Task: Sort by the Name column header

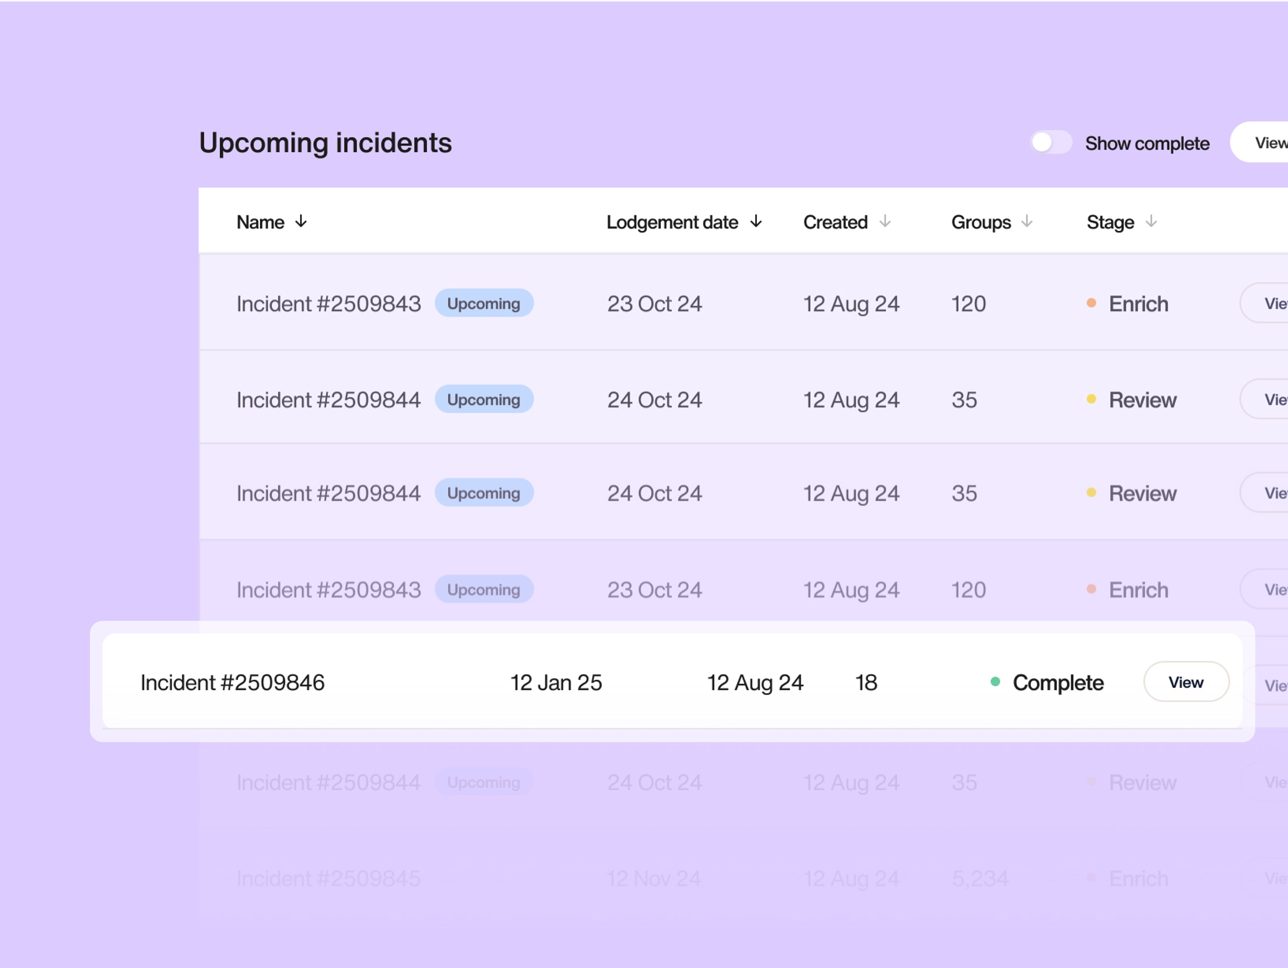Action: 260,222
